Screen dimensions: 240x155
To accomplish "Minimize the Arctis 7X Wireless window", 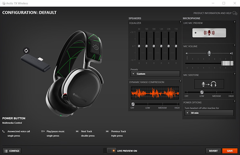I will tap(213, 3).
